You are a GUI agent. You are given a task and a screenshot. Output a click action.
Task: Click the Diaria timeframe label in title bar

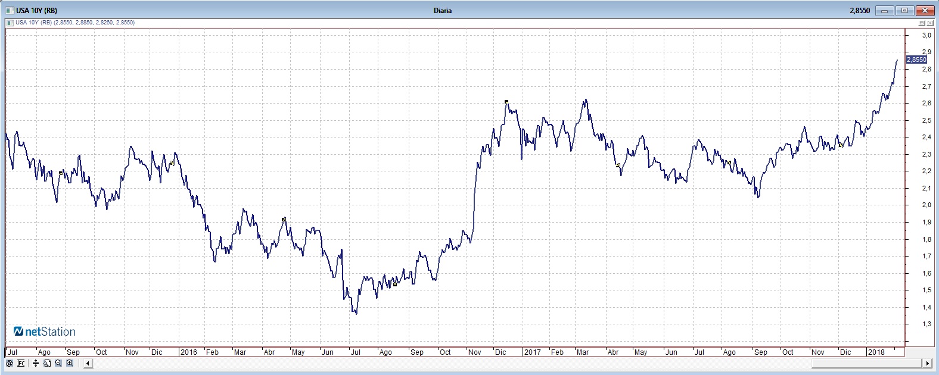click(x=443, y=10)
